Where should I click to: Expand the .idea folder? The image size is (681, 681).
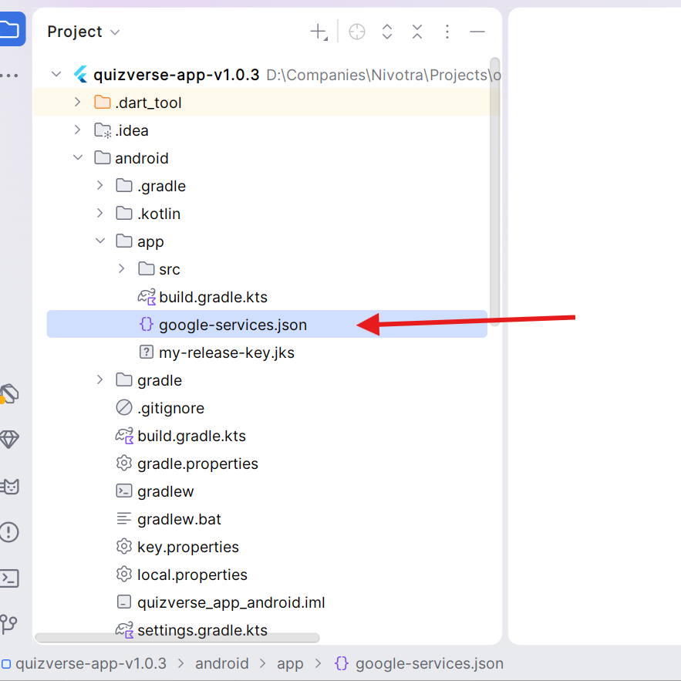click(x=77, y=130)
